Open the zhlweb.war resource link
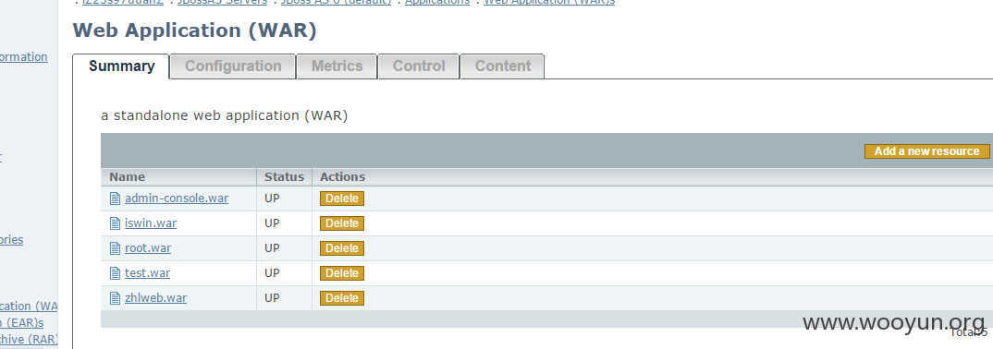Image resolution: width=993 pixels, height=349 pixels. (155, 298)
